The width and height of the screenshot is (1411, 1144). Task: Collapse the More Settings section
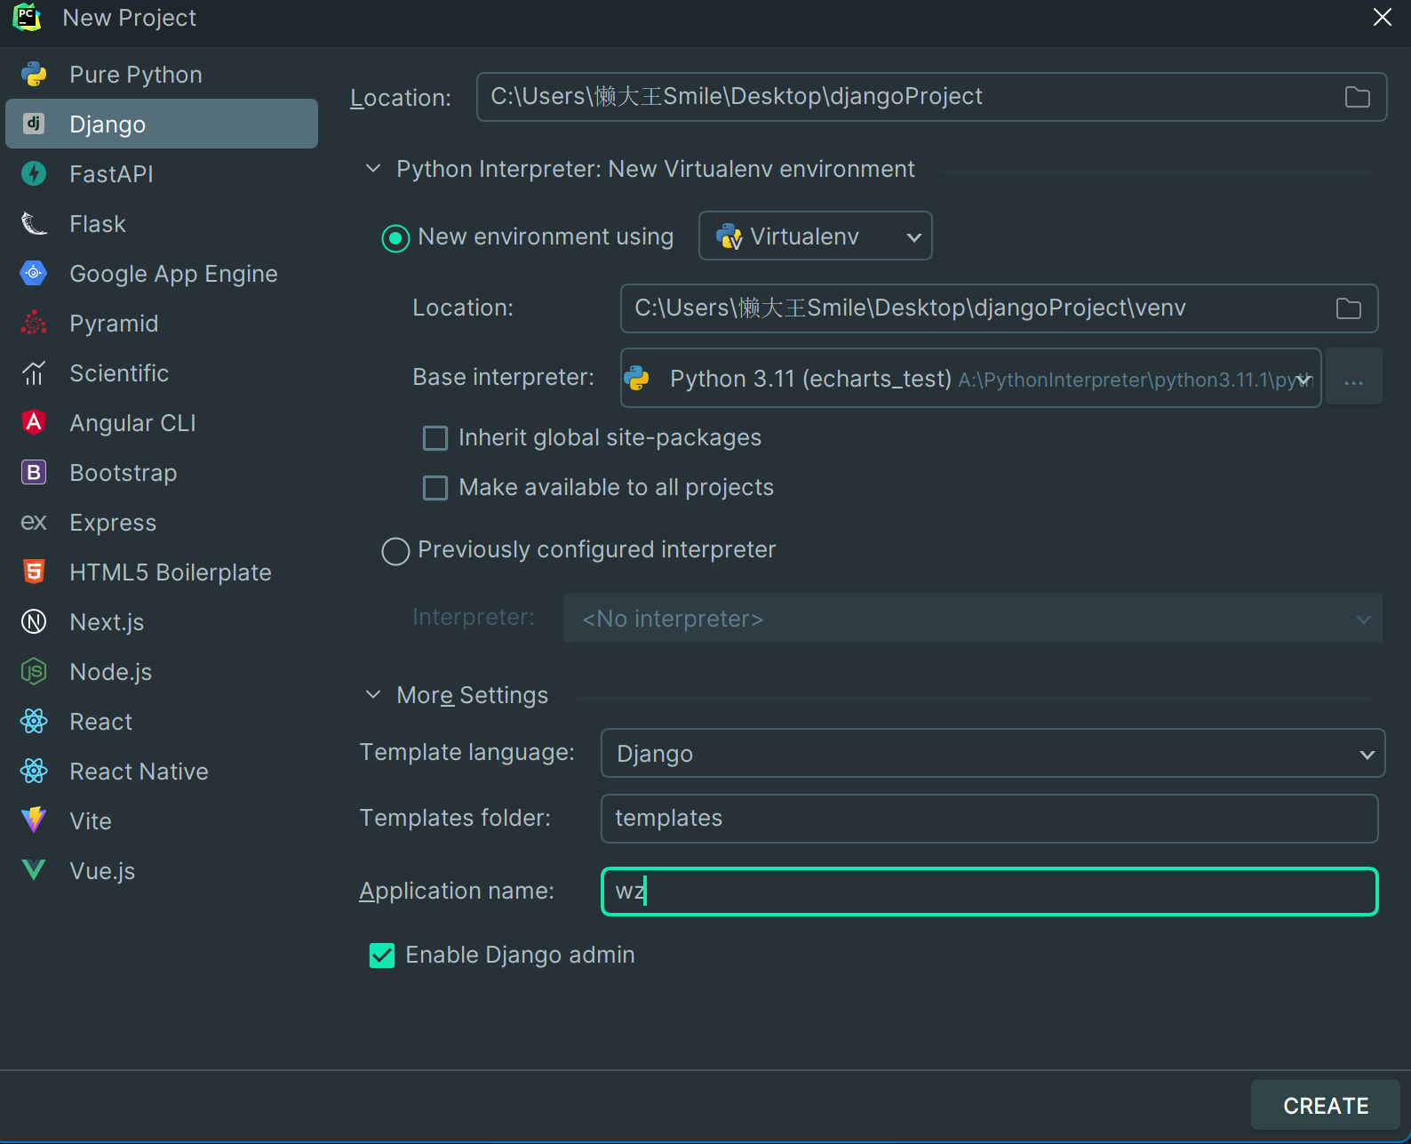(x=373, y=694)
